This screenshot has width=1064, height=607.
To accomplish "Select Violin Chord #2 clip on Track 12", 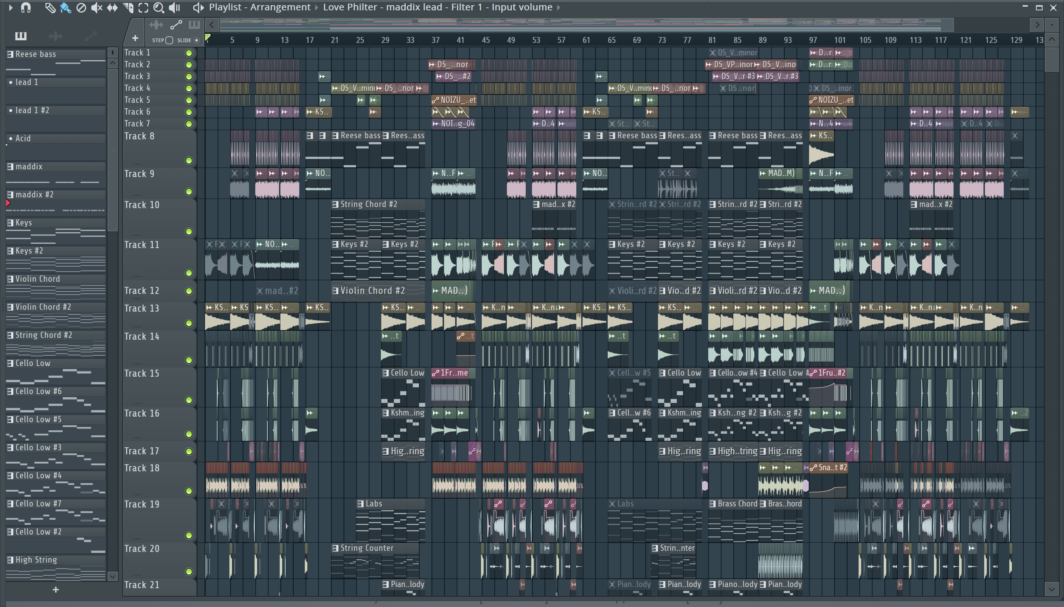I will [378, 291].
